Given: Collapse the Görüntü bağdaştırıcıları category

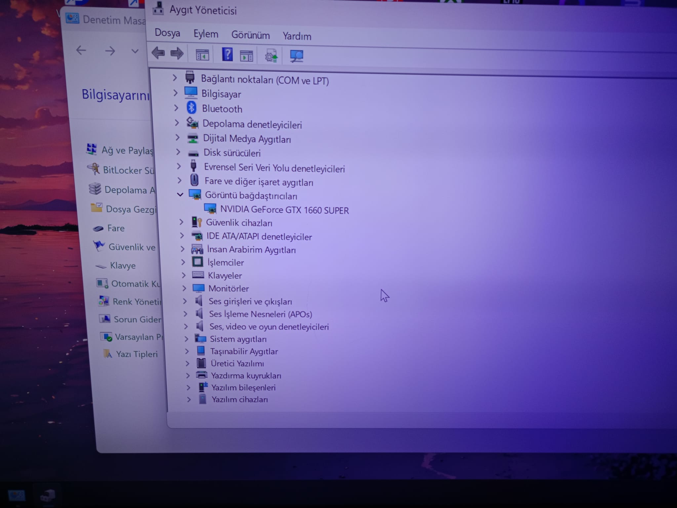Looking at the screenshot, I should pos(180,194).
